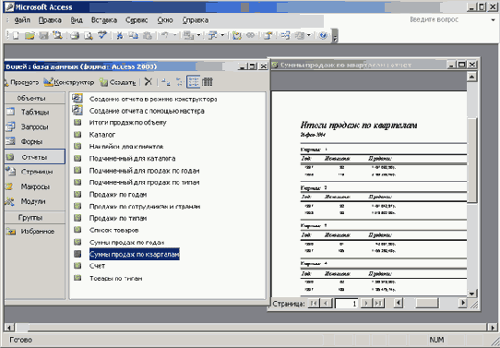Click the New database toolbar icon
Viewport: 500px width, 348px height.
click(15, 36)
